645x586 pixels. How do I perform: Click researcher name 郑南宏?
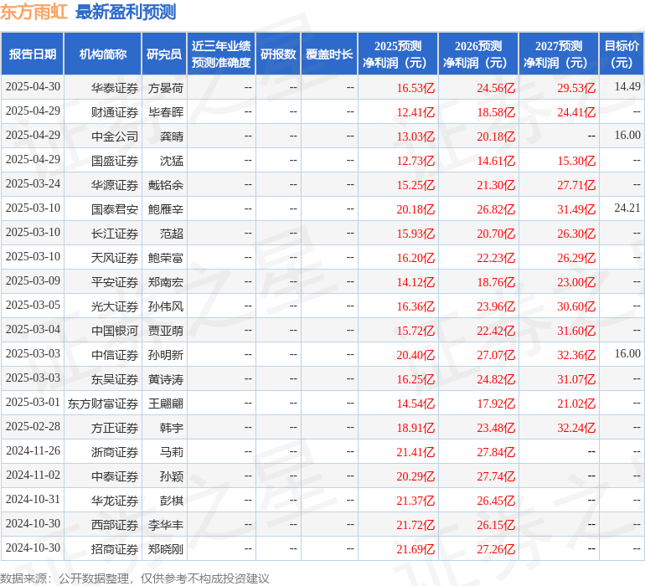[166, 282]
